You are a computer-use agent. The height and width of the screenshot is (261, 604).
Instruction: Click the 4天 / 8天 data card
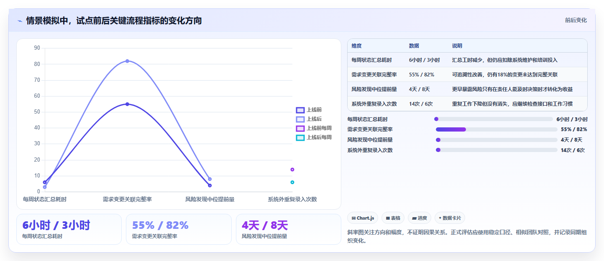point(289,229)
